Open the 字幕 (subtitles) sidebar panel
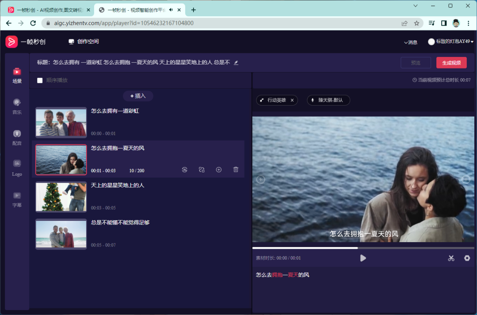477x315 pixels. click(x=17, y=199)
